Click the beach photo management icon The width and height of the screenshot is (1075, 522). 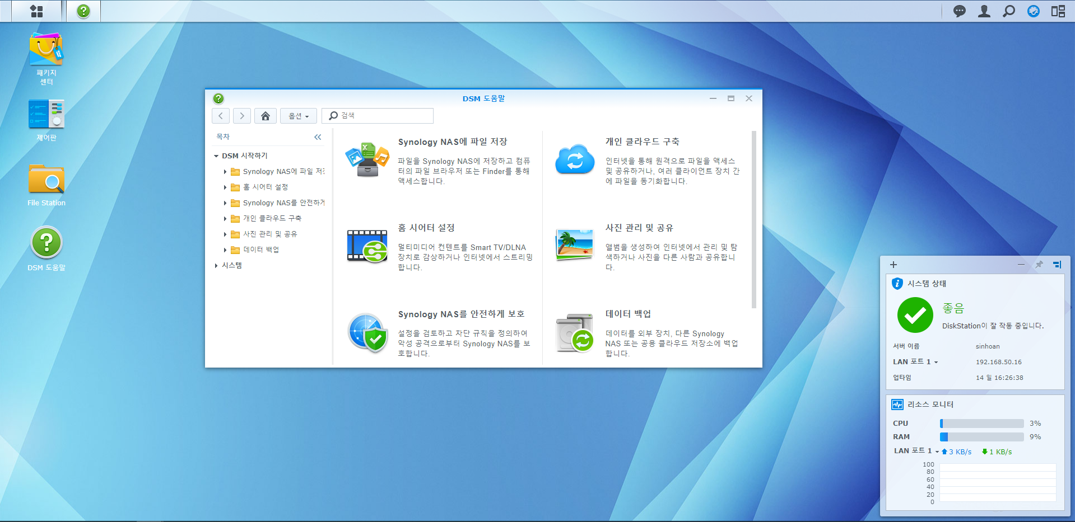click(575, 245)
